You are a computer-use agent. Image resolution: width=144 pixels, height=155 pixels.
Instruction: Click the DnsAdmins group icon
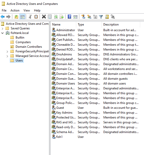[x=54, y=54]
